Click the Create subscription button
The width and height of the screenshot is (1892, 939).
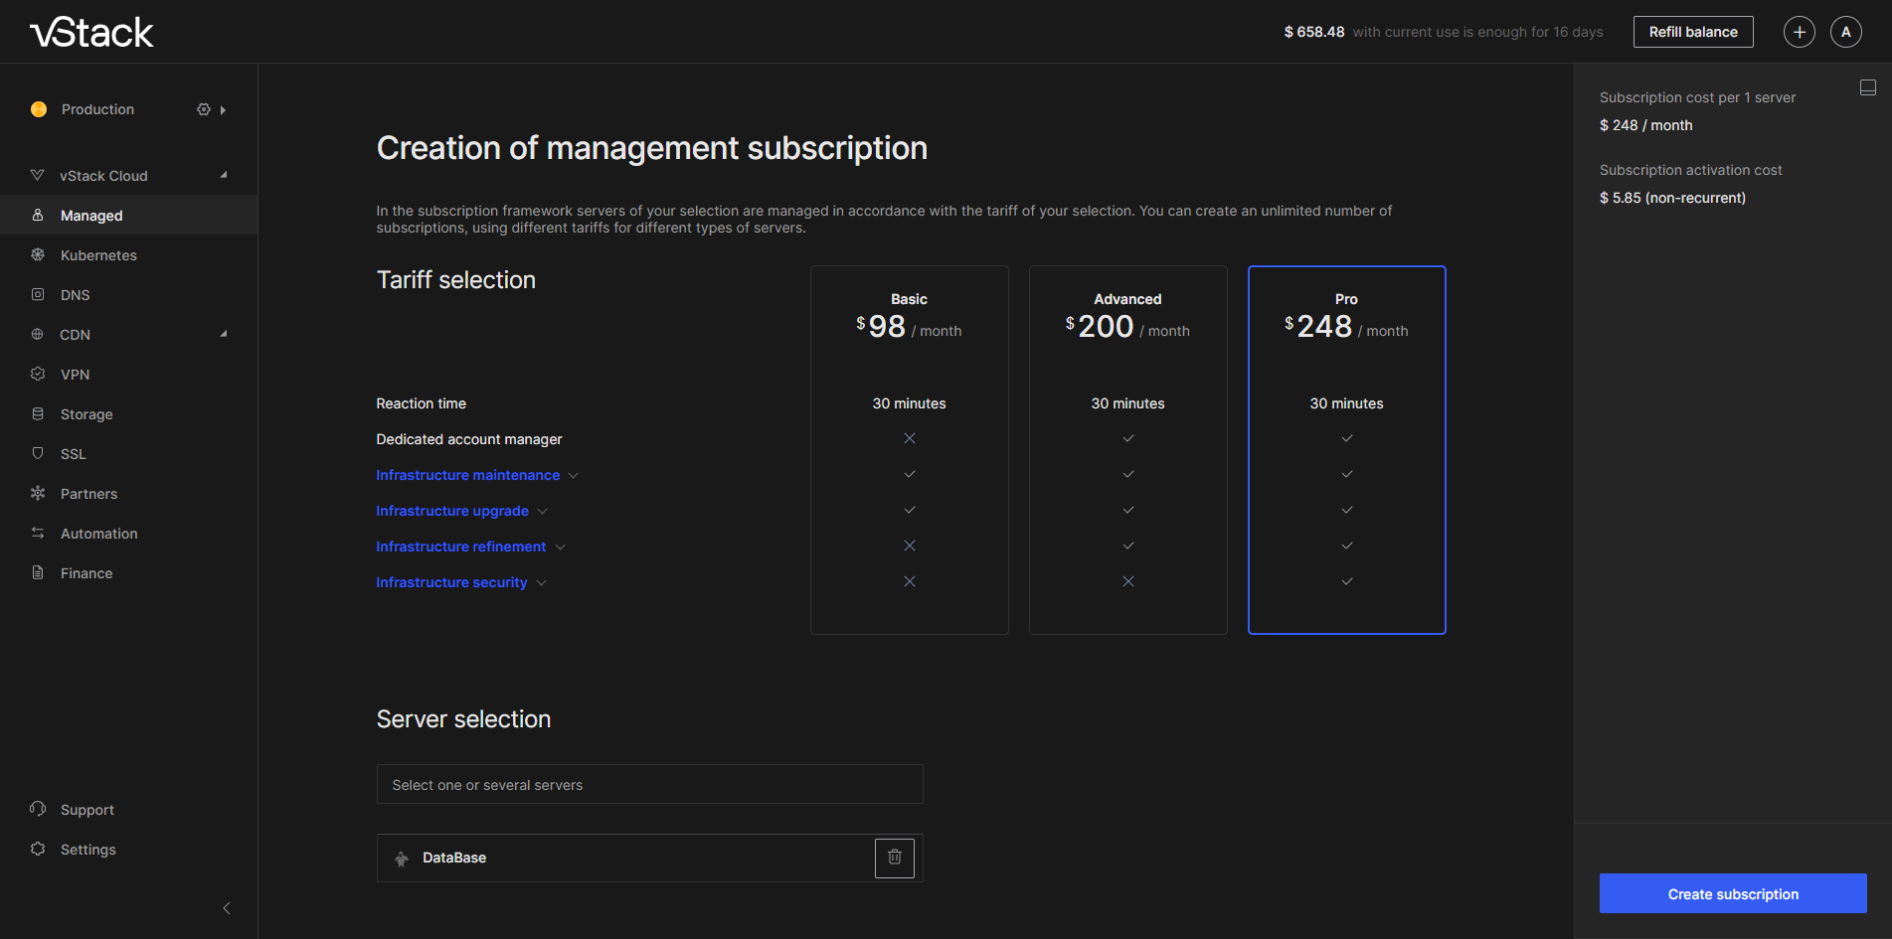coord(1733,893)
